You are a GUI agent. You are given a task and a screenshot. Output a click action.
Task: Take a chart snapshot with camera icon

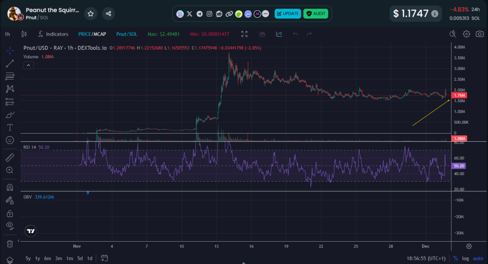point(480,34)
